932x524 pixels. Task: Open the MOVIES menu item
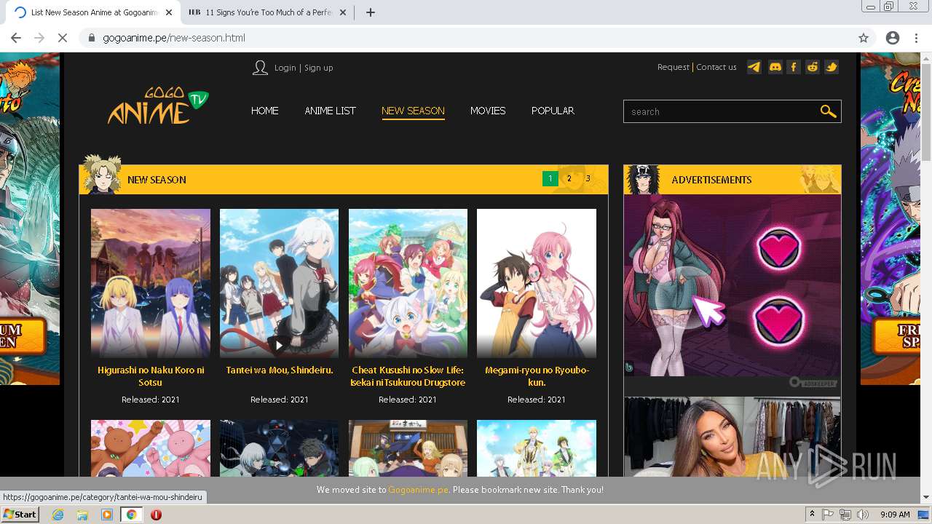coord(488,111)
